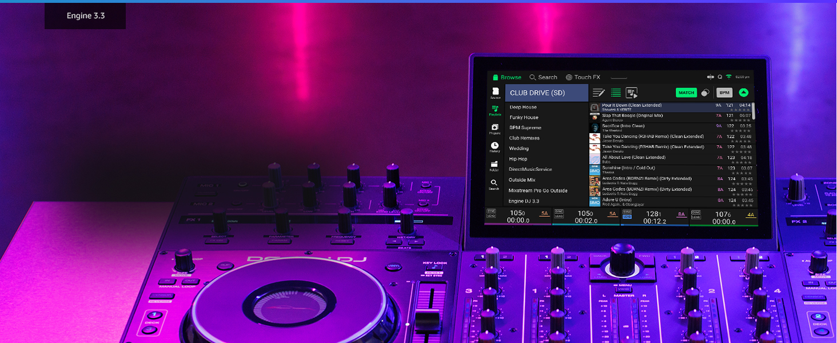Select the Folder icon in the sidebar
The image size is (837, 343).
[494, 166]
